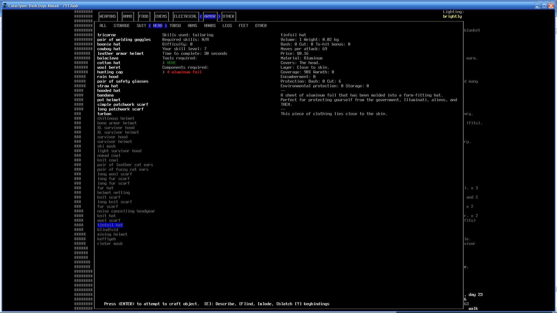Choose the highlighted tinfoil hat recipe
The width and height of the screenshot is (557, 313).
click(110, 225)
